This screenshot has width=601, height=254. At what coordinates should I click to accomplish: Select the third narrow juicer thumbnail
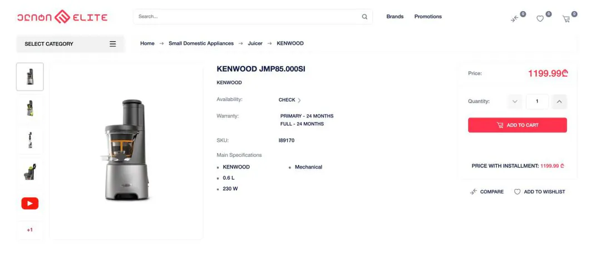pos(30,140)
